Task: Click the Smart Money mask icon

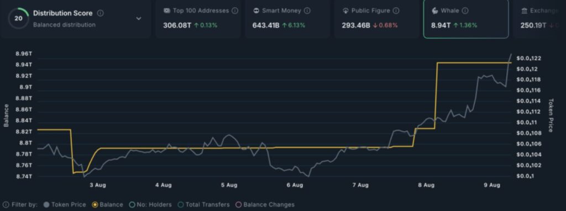Action: [x=256, y=11]
